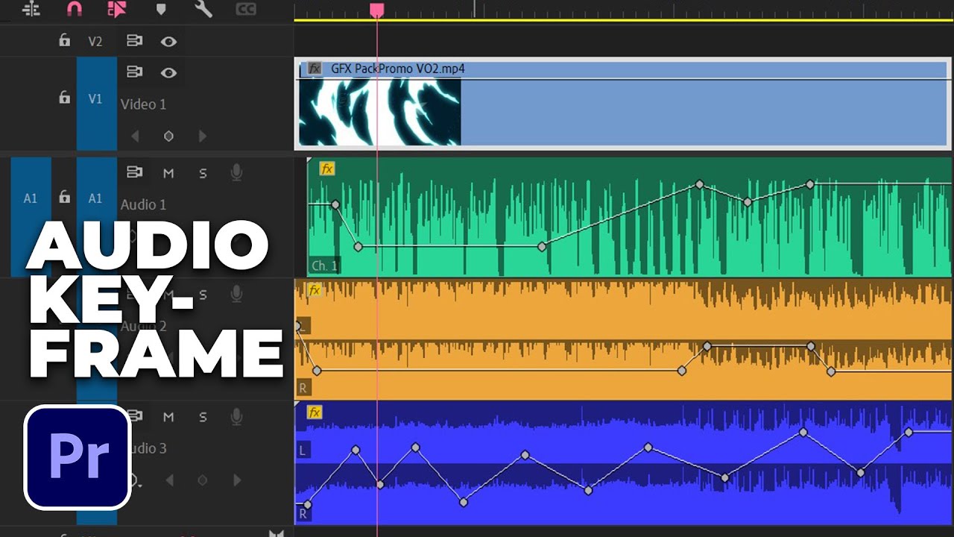Toggle the Linked Selection icon
This screenshot has height=537, width=954.
click(x=117, y=9)
